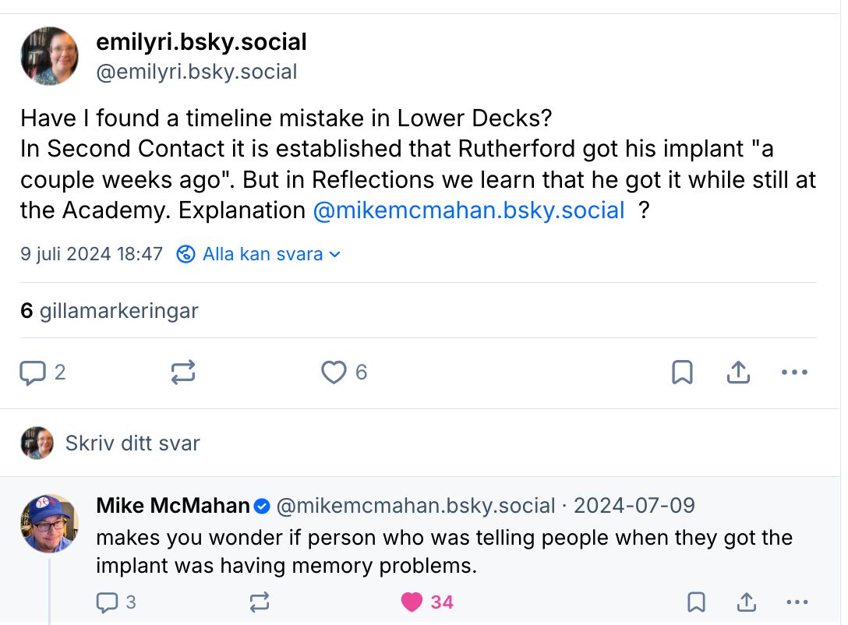Like the main post with heart icon
Screen dimensions: 848x625
coord(334,373)
